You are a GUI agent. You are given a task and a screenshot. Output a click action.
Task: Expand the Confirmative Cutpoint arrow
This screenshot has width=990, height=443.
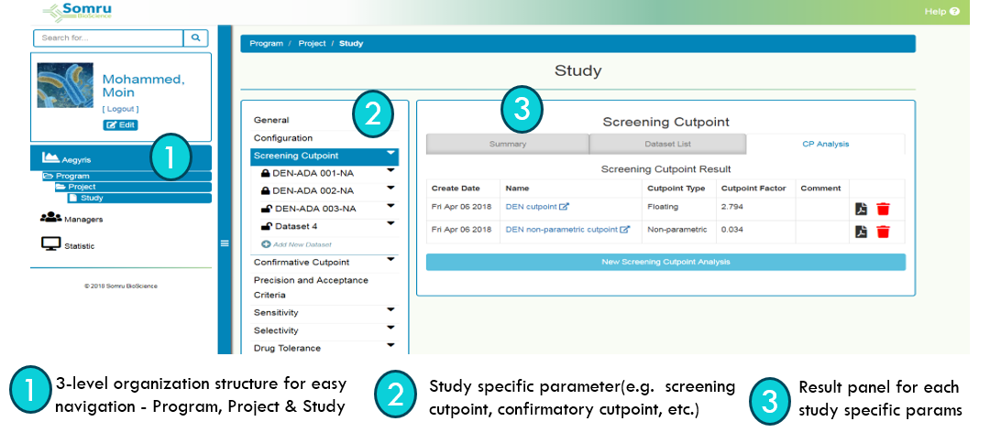click(x=391, y=261)
